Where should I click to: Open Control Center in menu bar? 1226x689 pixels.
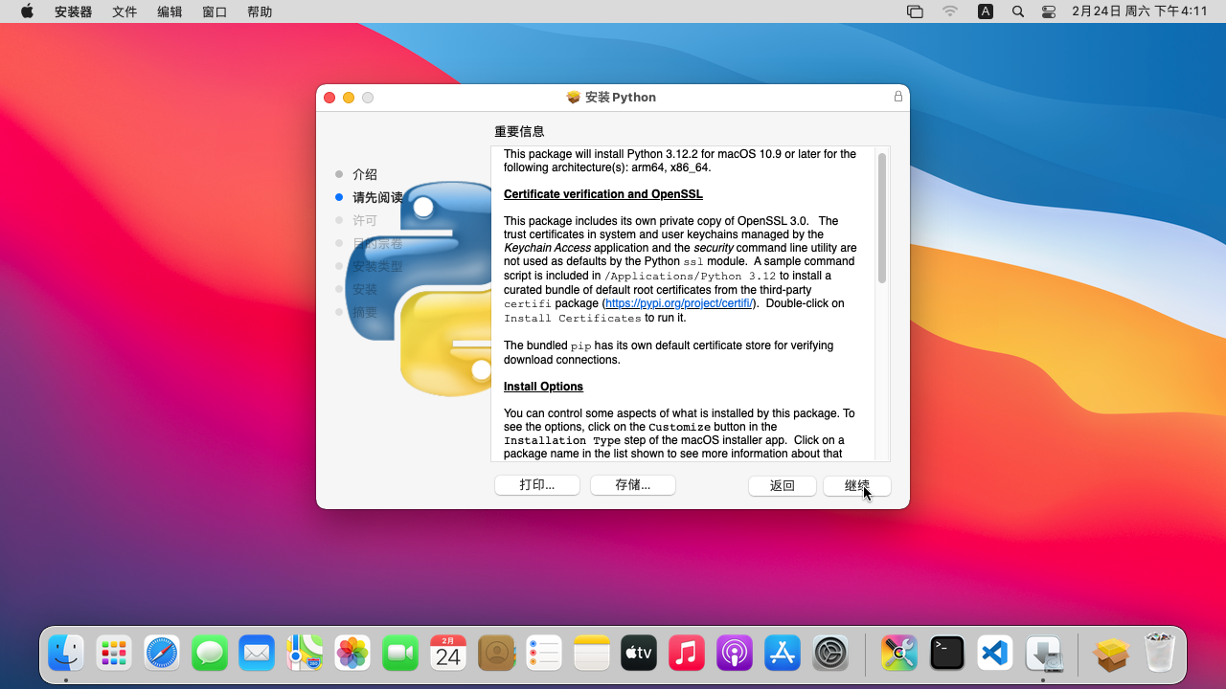1049,11
